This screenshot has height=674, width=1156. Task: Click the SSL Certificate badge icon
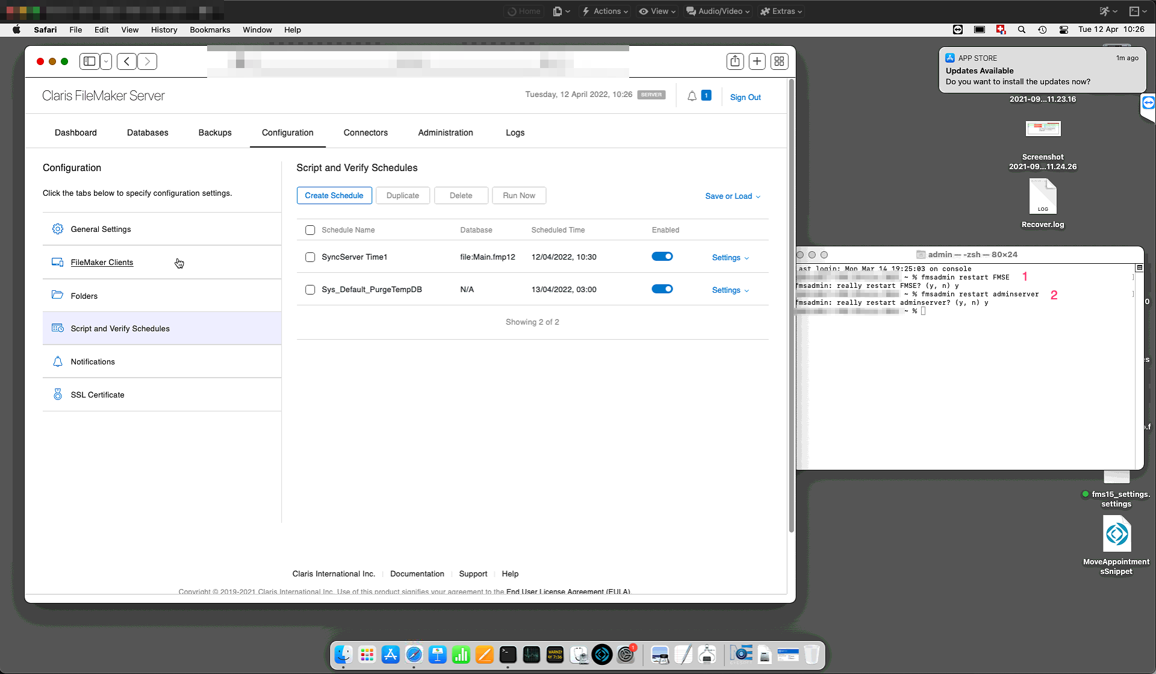(58, 395)
